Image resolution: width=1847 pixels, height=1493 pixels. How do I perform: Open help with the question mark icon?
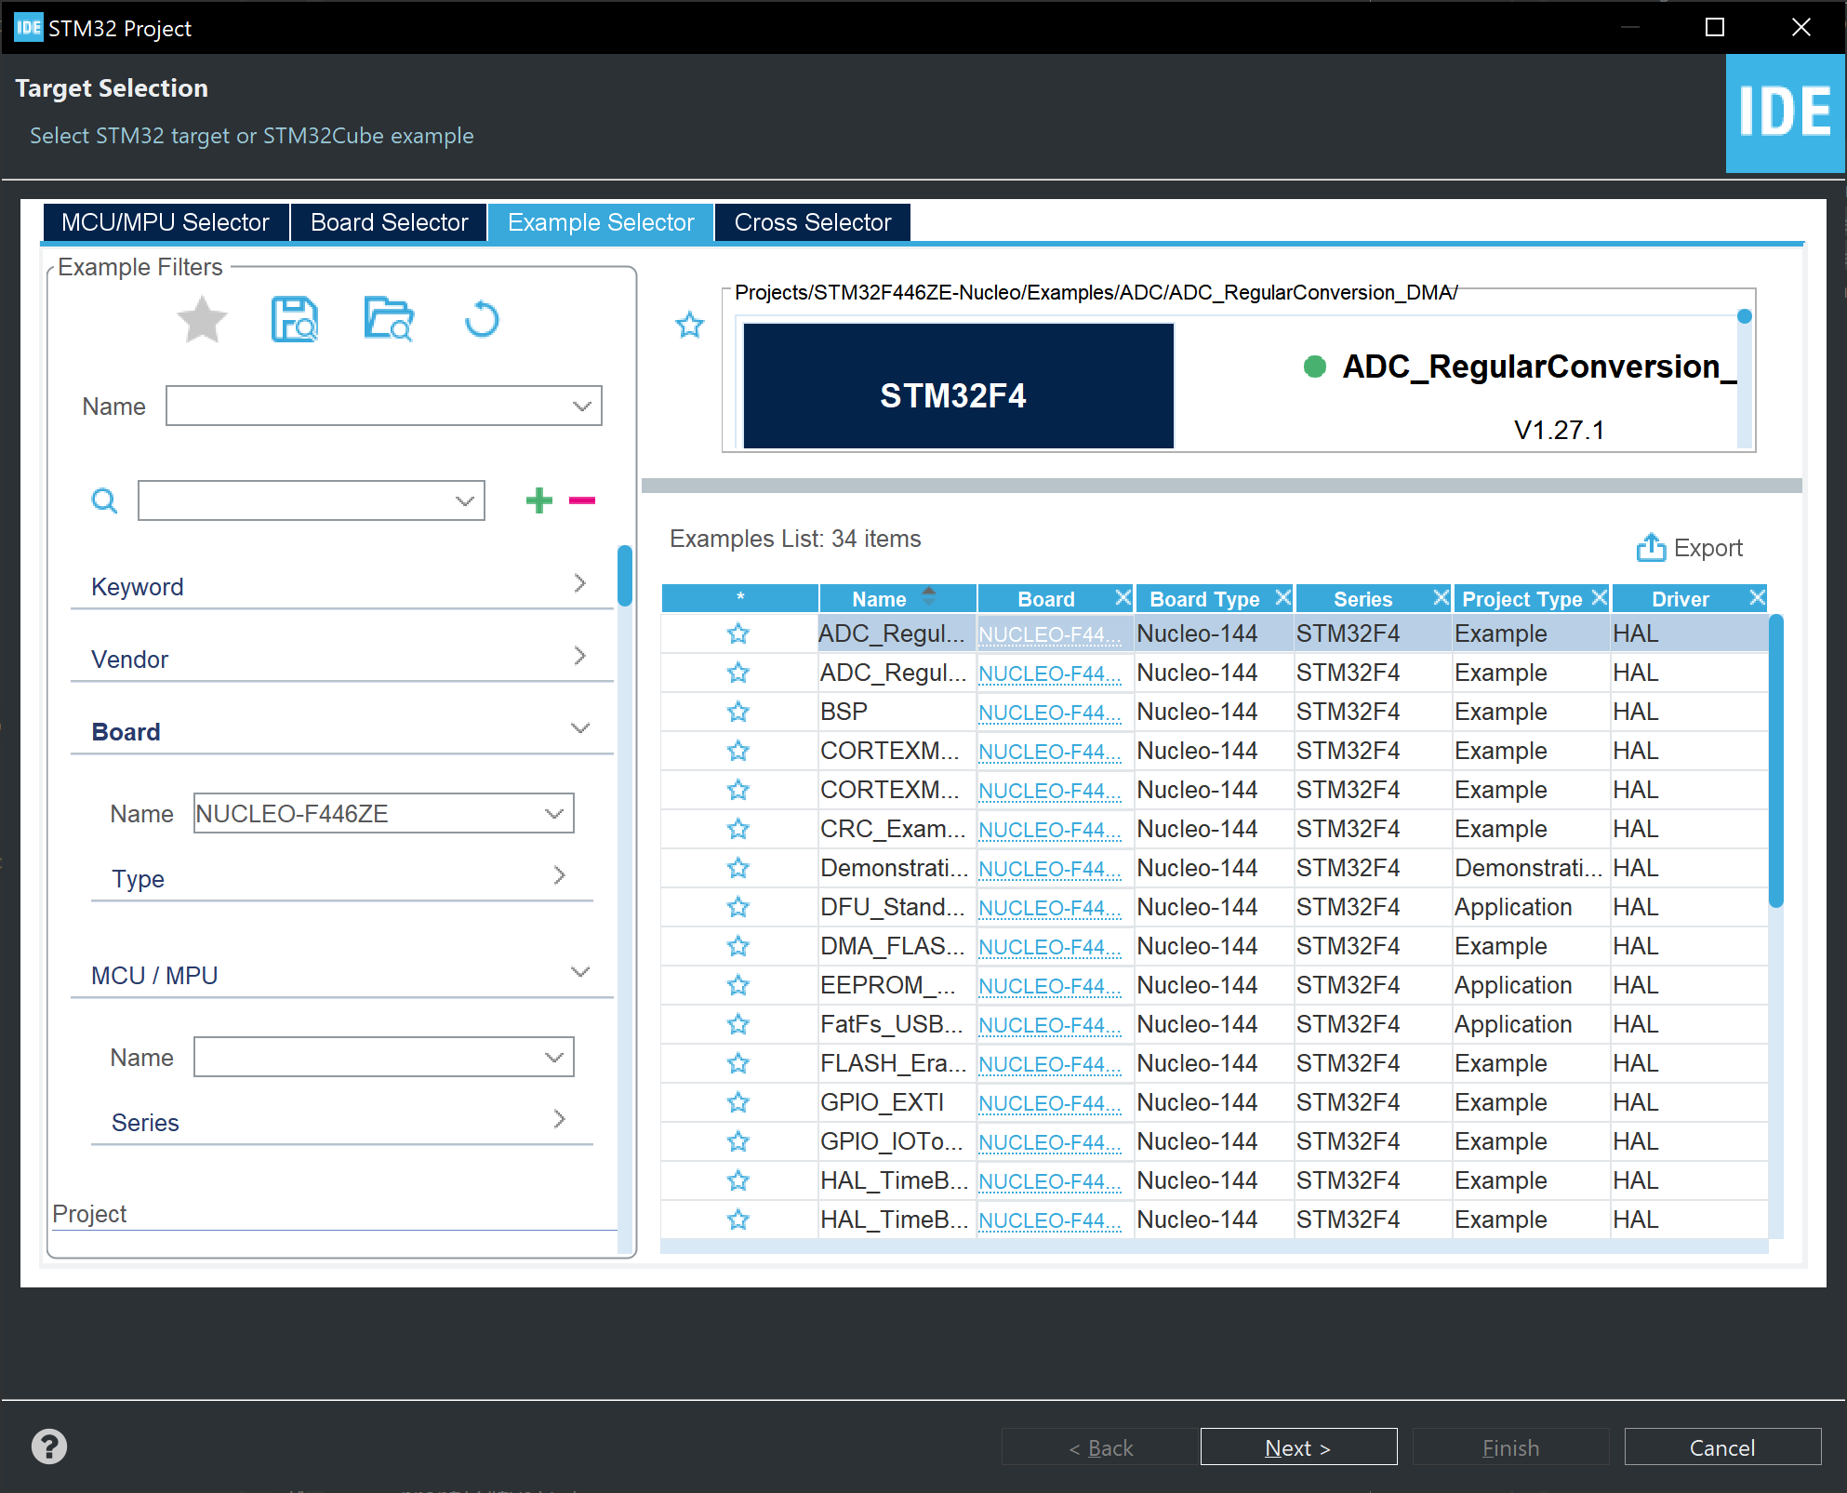click(x=49, y=1446)
